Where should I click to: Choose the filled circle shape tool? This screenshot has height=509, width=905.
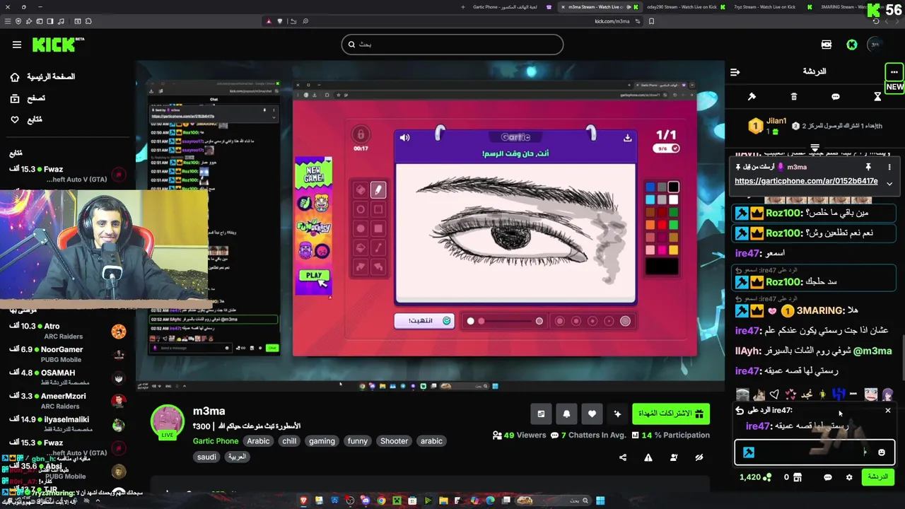361,228
